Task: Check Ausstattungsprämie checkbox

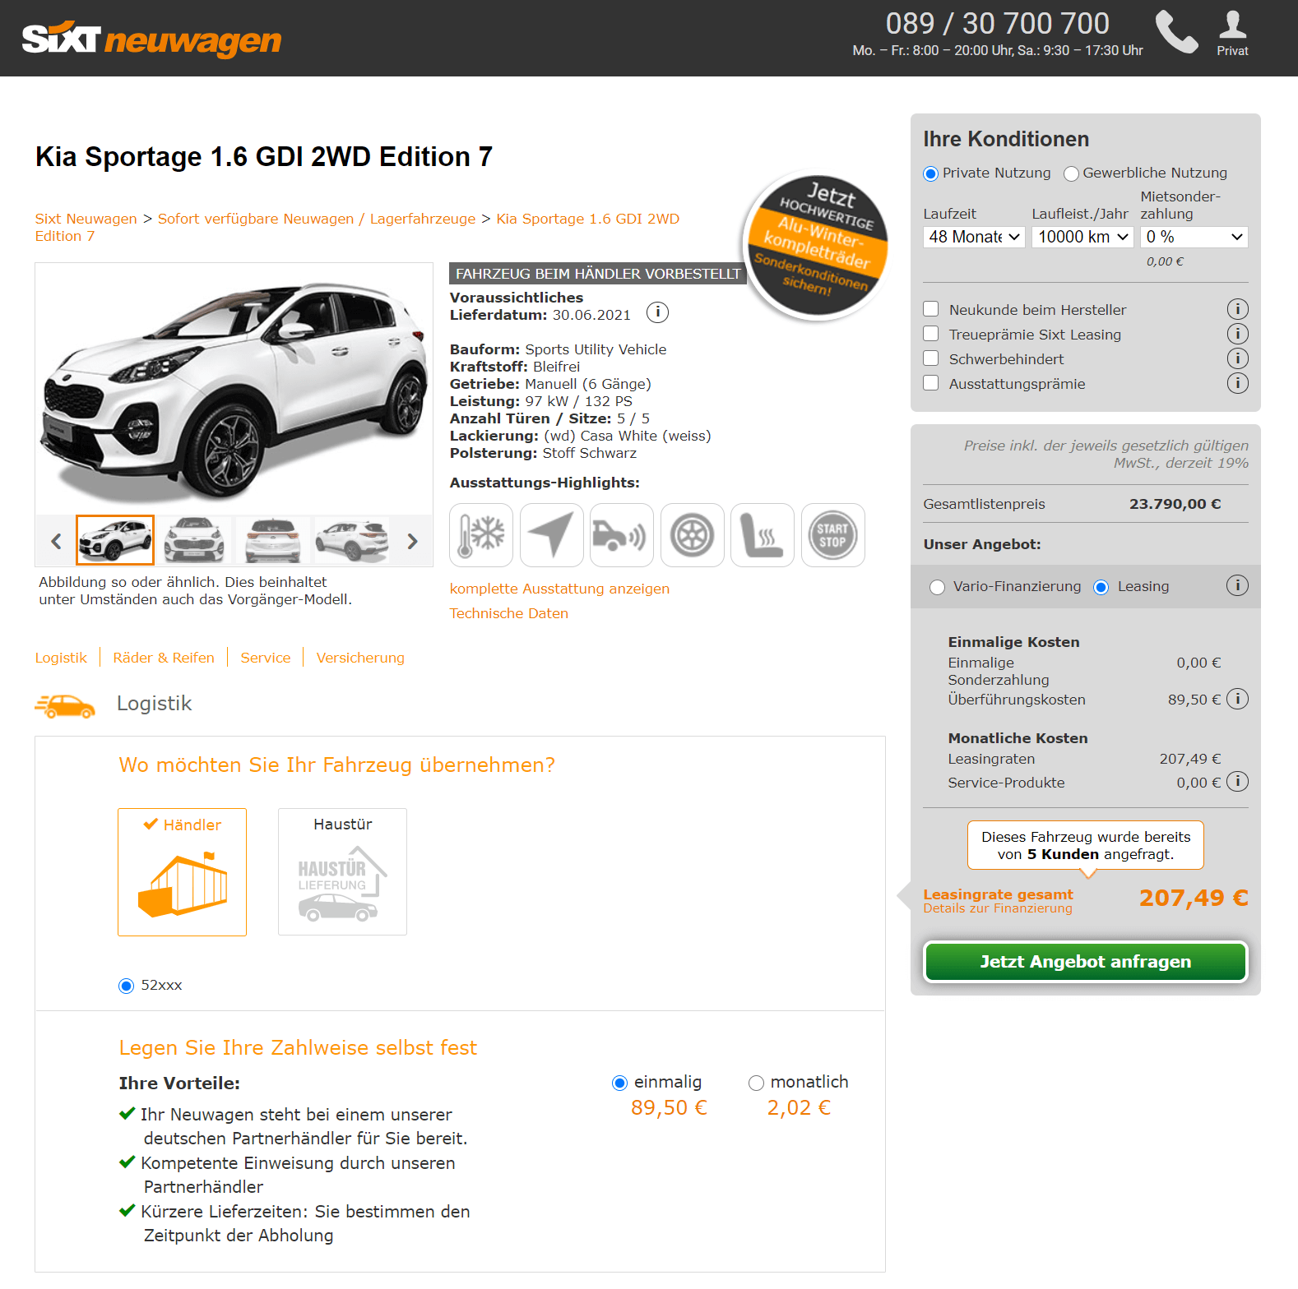Action: click(931, 383)
